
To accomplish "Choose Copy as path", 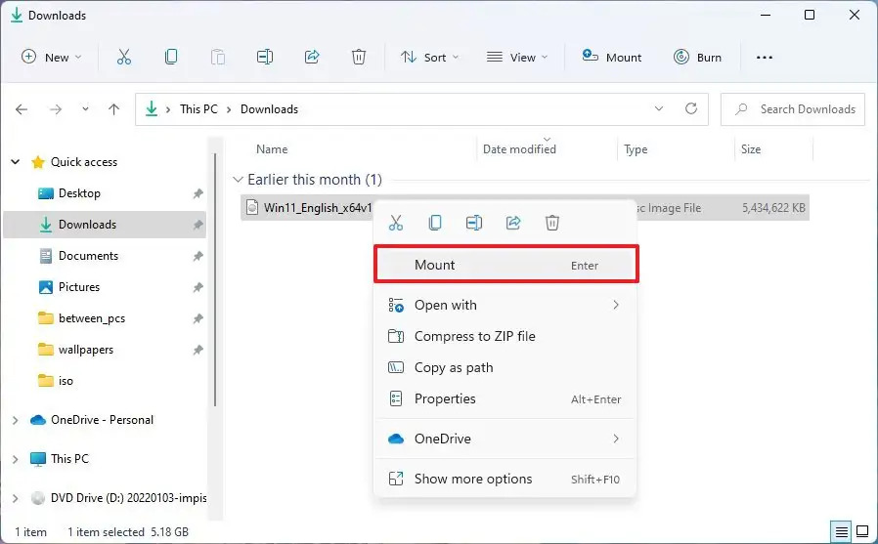I will (x=505, y=368).
